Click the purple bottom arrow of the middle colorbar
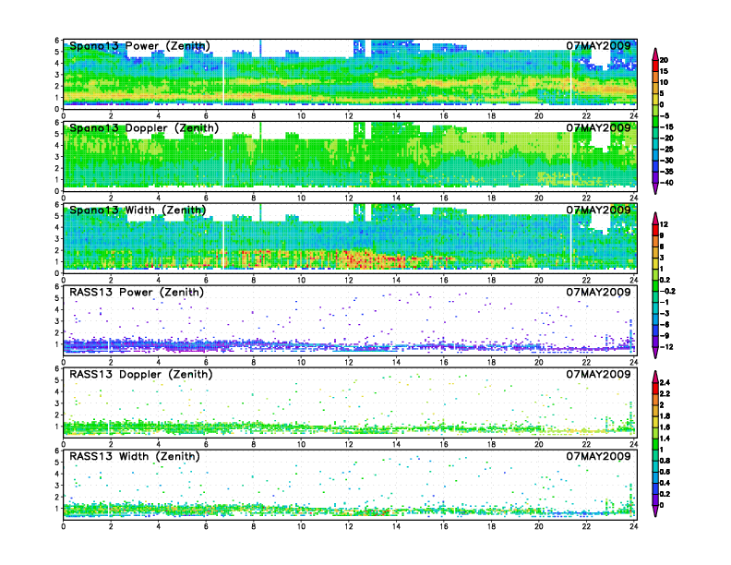The height and width of the screenshot is (565, 731). [x=655, y=353]
